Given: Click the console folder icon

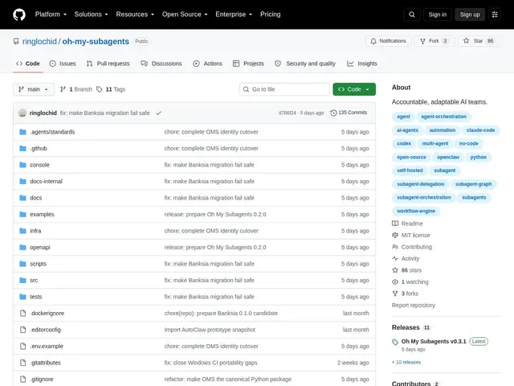Looking at the screenshot, I should 22,165.
